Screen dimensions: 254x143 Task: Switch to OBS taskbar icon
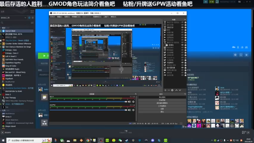click(x=101, y=140)
